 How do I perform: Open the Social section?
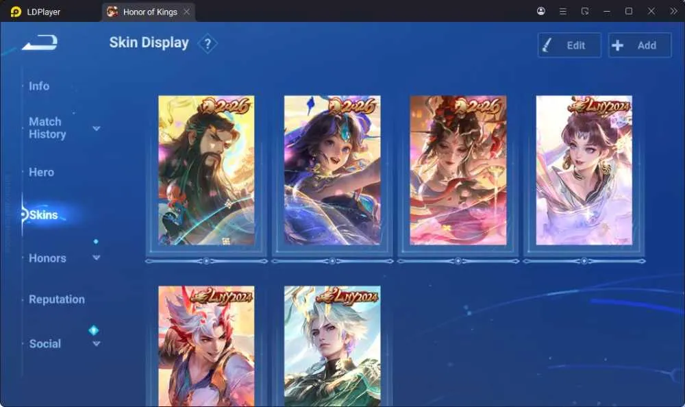pos(45,343)
